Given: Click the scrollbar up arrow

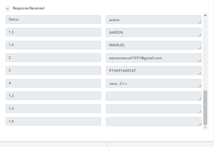Looking at the screenshot, I should tap(205, 15).
